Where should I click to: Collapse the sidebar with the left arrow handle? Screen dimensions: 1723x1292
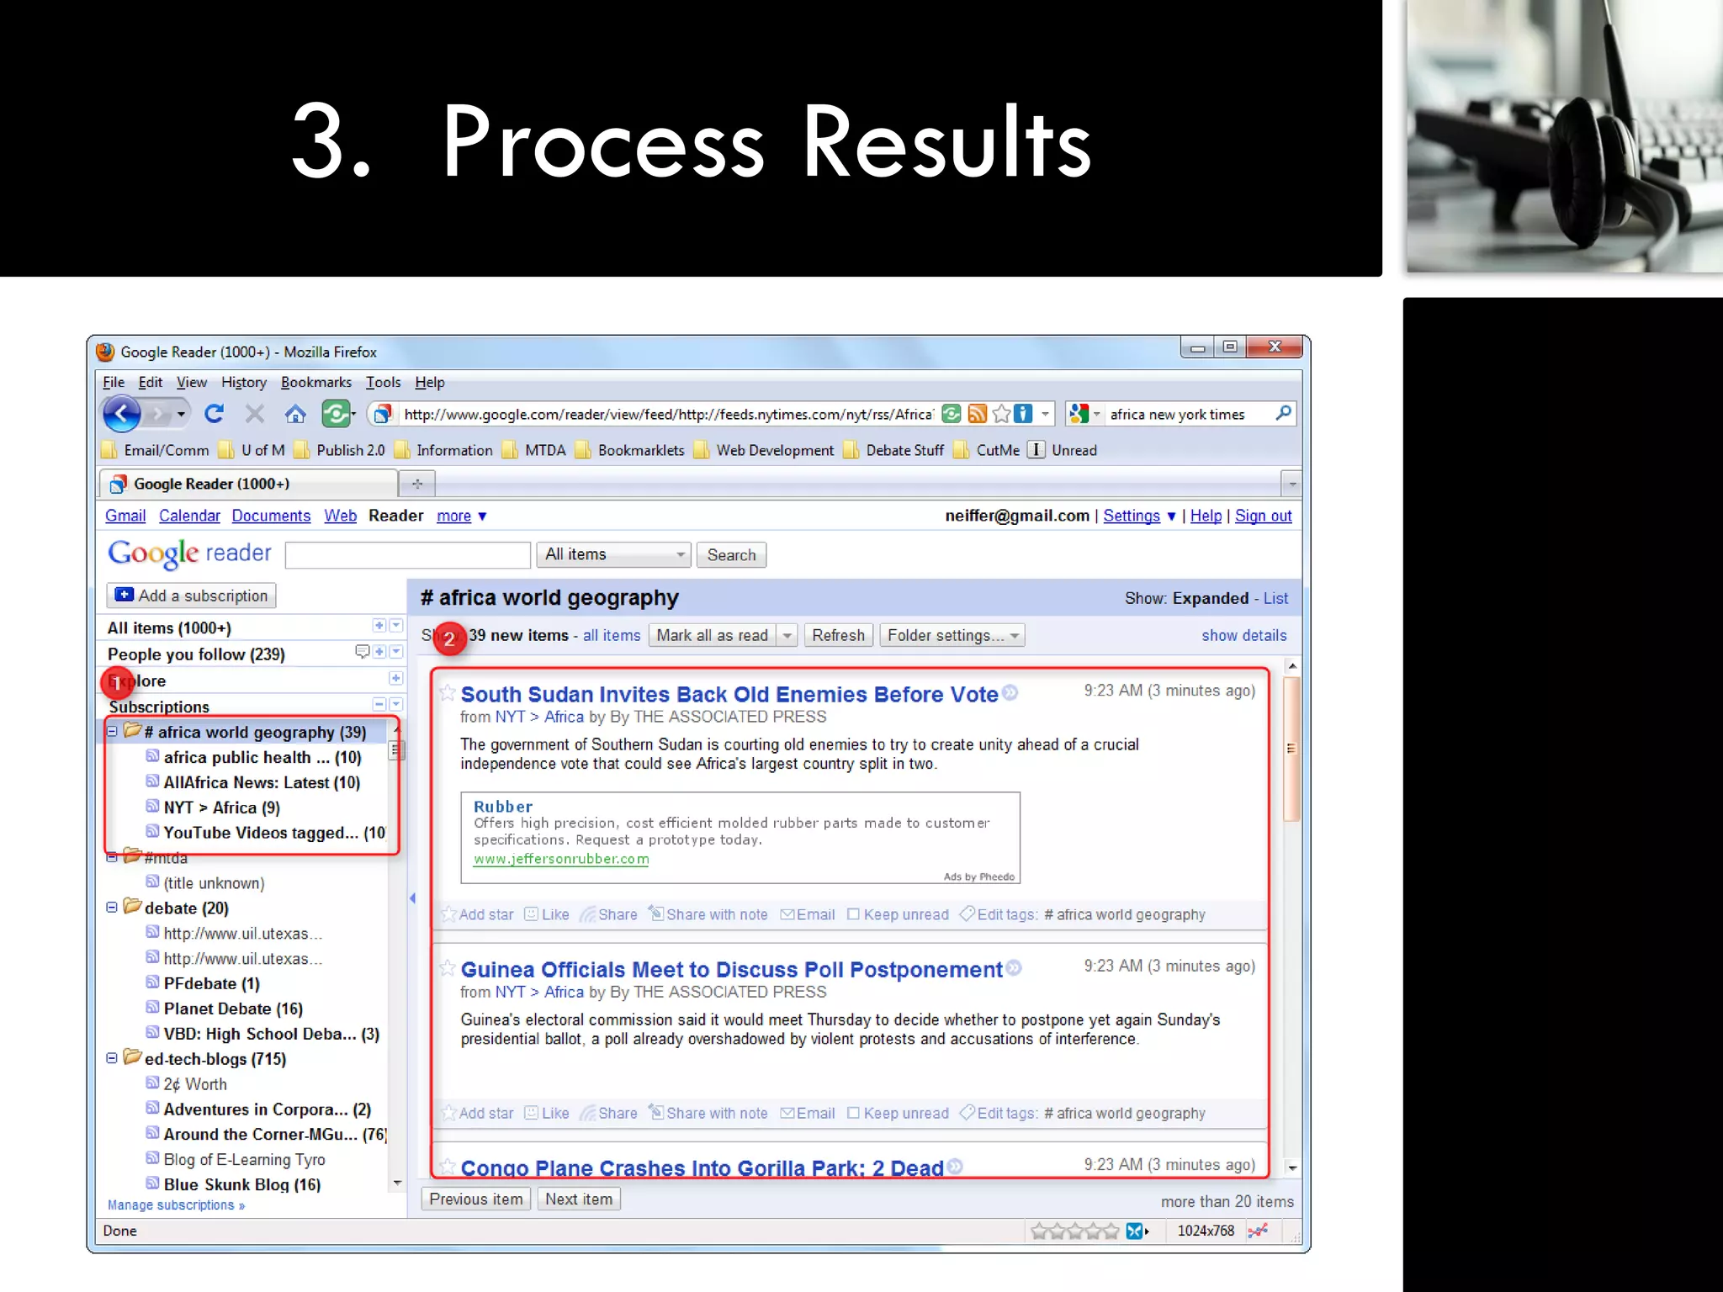coord(412,898)
